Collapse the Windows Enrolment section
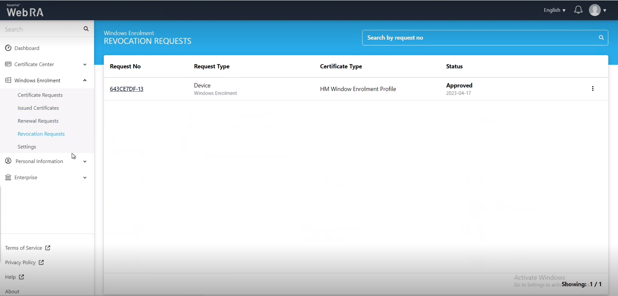618x296 pixels. click(x=85, y=80)
